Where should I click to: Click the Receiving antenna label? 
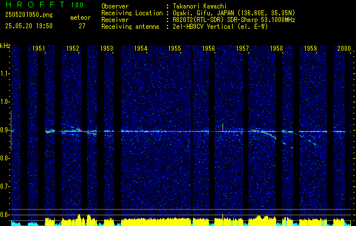130,27
